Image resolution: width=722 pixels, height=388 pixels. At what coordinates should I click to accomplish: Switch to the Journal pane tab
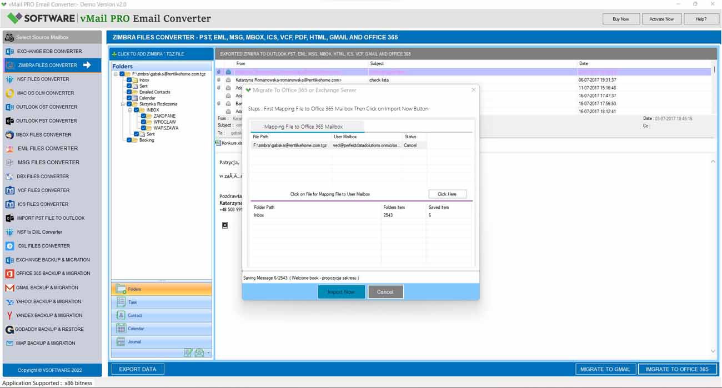point(162,342)
